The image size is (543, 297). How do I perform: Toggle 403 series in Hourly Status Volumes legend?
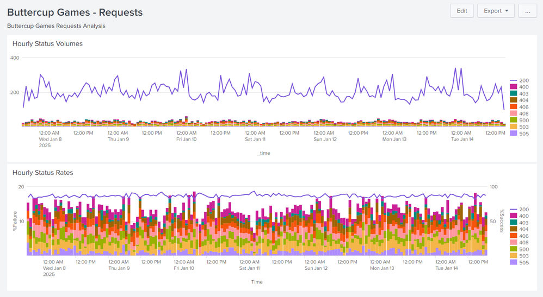click(519, 94)
